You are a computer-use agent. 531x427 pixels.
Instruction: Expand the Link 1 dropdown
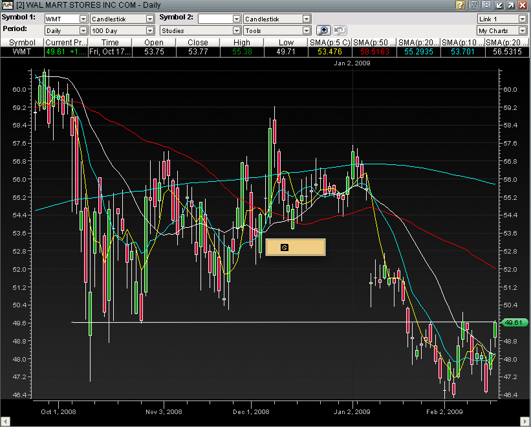(523, 19)
